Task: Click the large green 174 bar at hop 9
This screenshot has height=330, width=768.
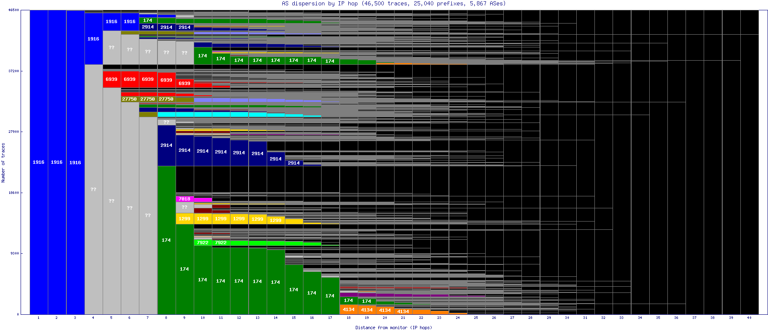Action: click(x=185, y=269)
